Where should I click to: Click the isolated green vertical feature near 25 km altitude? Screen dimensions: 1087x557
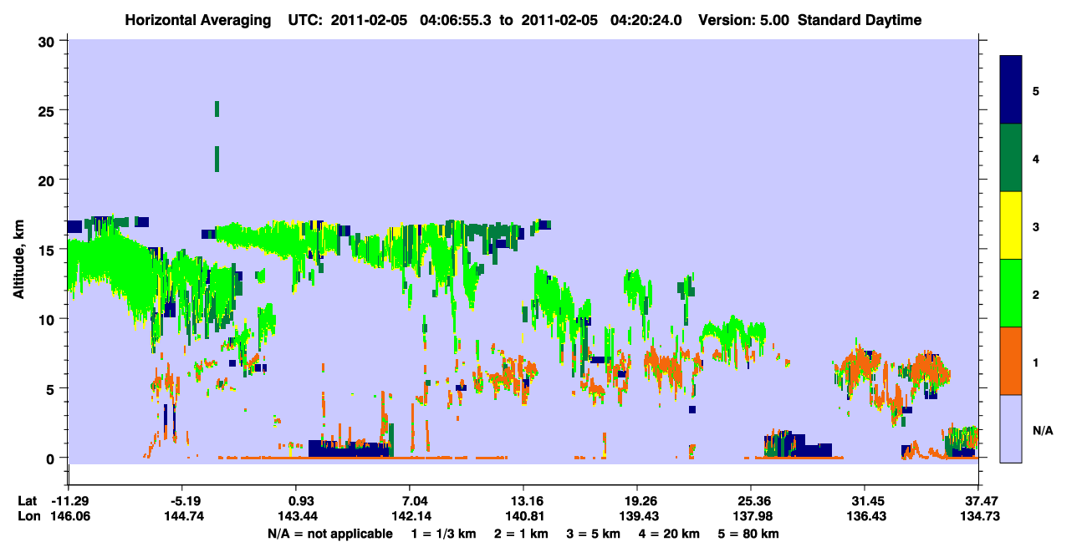click(x=217, y=109)
